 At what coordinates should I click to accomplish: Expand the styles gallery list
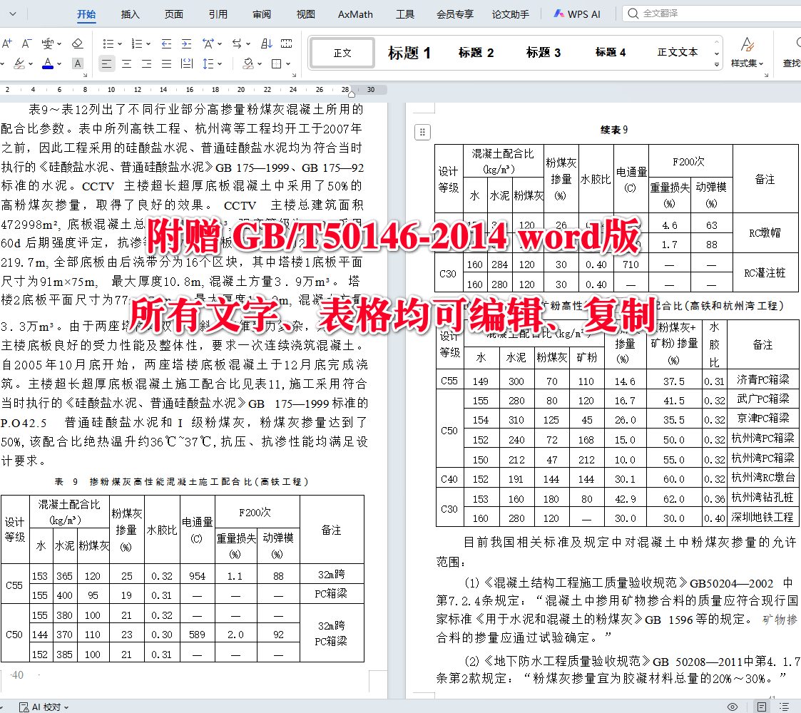coord(717,64)
